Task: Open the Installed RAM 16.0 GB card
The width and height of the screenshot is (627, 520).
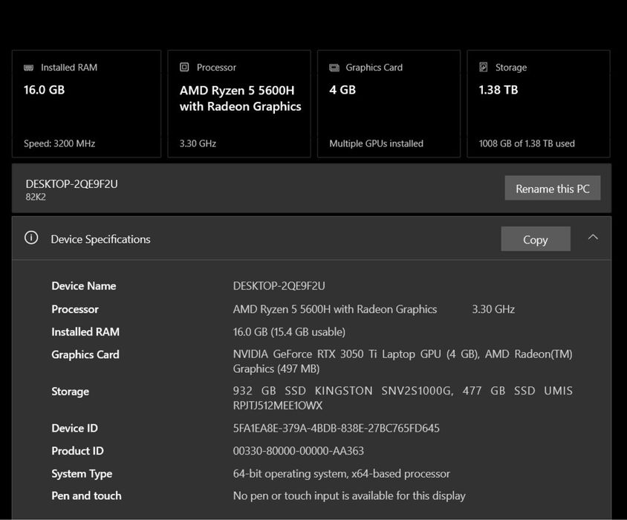Action: point(86,104)
